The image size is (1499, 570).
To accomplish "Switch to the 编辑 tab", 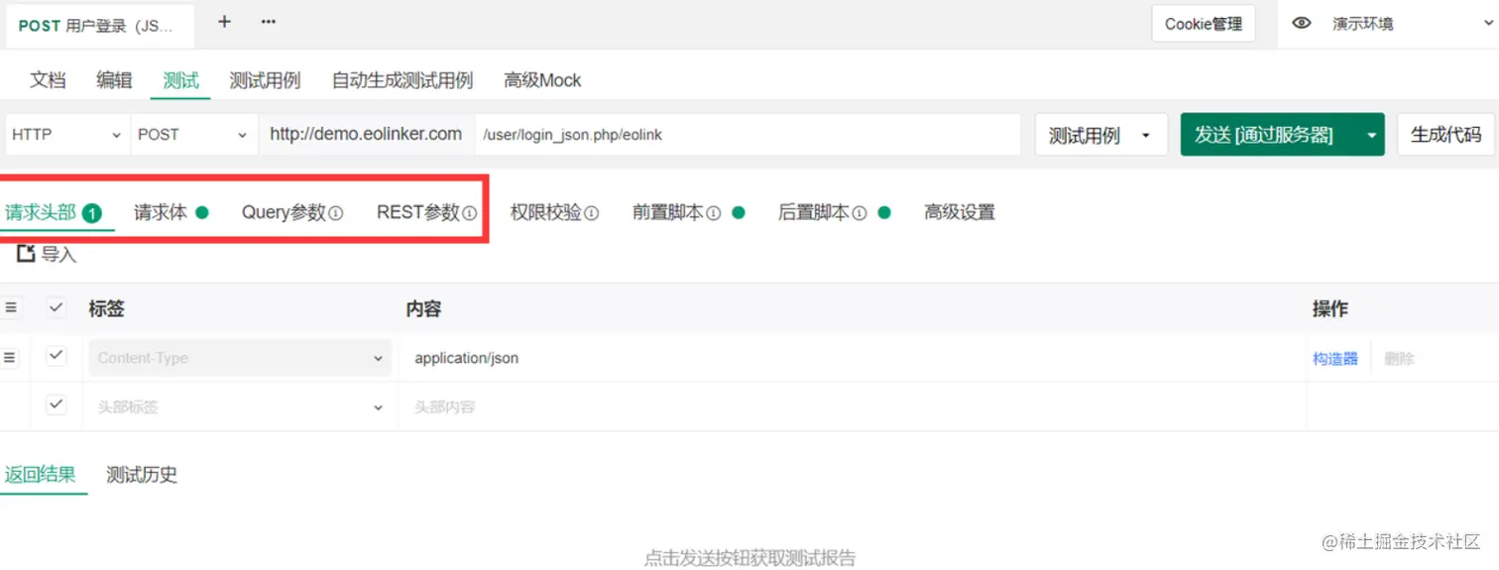I will 114,80.
